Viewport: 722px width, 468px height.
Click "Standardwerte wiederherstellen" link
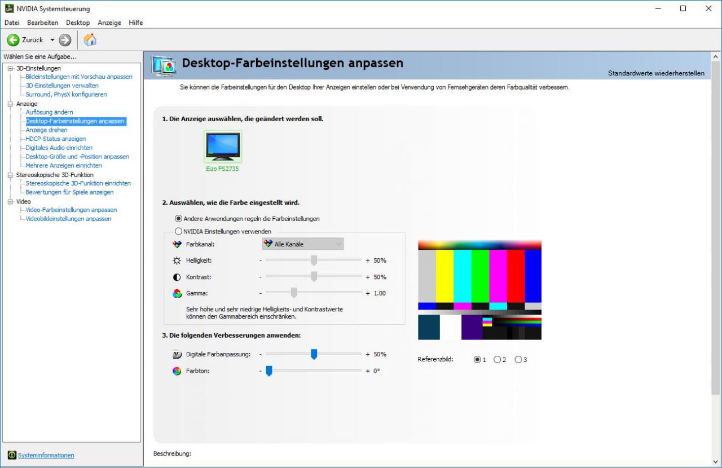coord(656,73)
